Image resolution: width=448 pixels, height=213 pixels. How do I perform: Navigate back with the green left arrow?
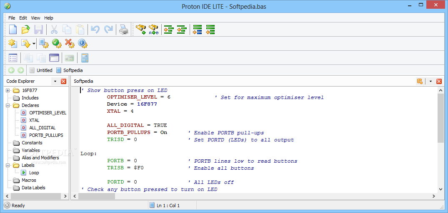pos(11,70)
